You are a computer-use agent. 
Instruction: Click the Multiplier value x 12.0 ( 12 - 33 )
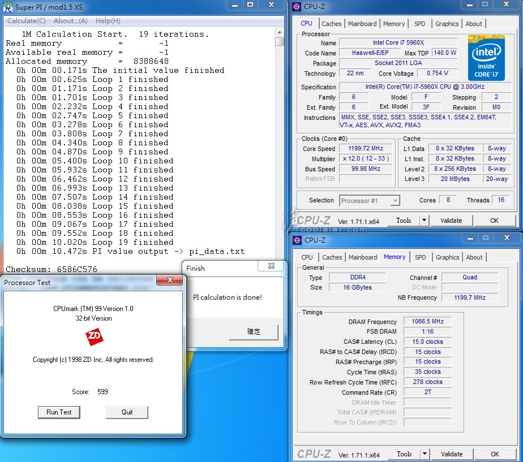click(x=366, y=159)
